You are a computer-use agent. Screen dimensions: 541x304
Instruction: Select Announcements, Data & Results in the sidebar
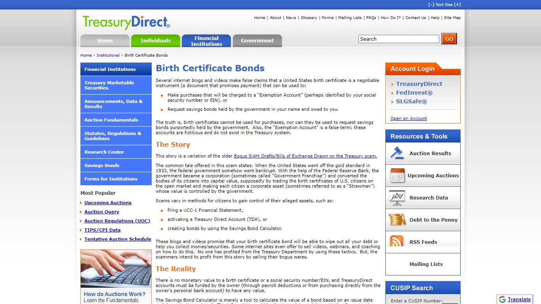[x=116, y=104]
